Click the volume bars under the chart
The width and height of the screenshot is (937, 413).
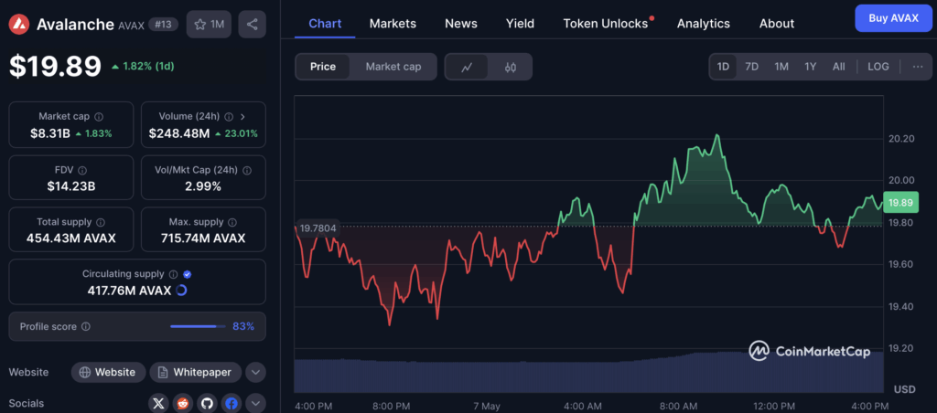(588, 373)
